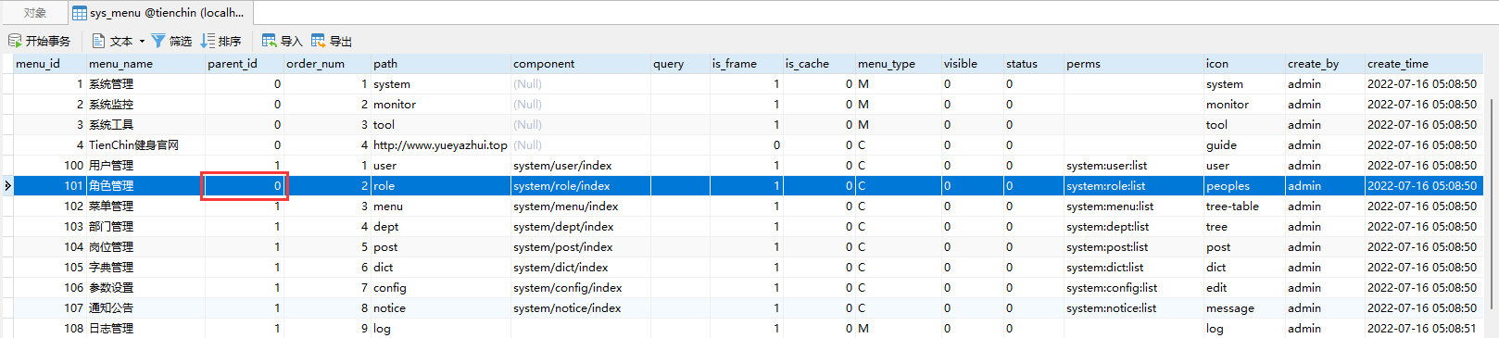Click the visible column header

(x=973, y=64)
